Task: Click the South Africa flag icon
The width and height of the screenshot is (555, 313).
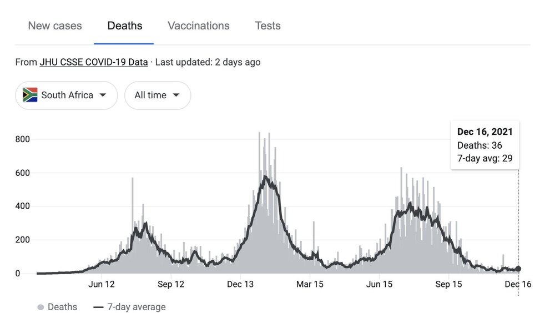Action: pos(30,95)
